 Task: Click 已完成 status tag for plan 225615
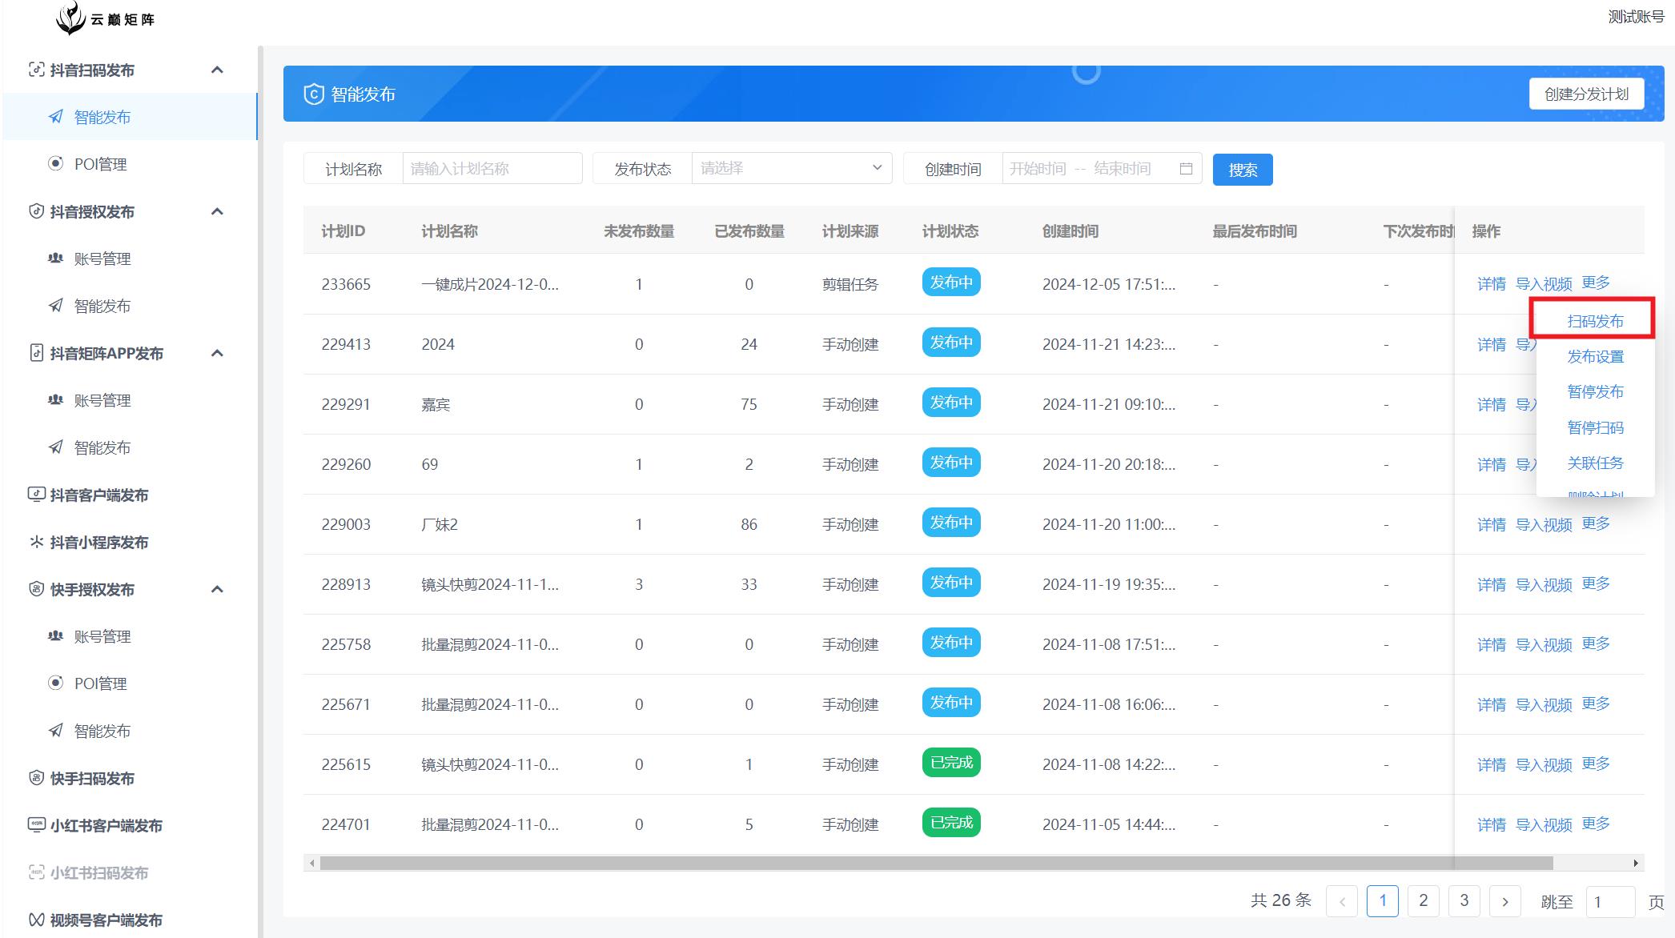pos(950,763)
